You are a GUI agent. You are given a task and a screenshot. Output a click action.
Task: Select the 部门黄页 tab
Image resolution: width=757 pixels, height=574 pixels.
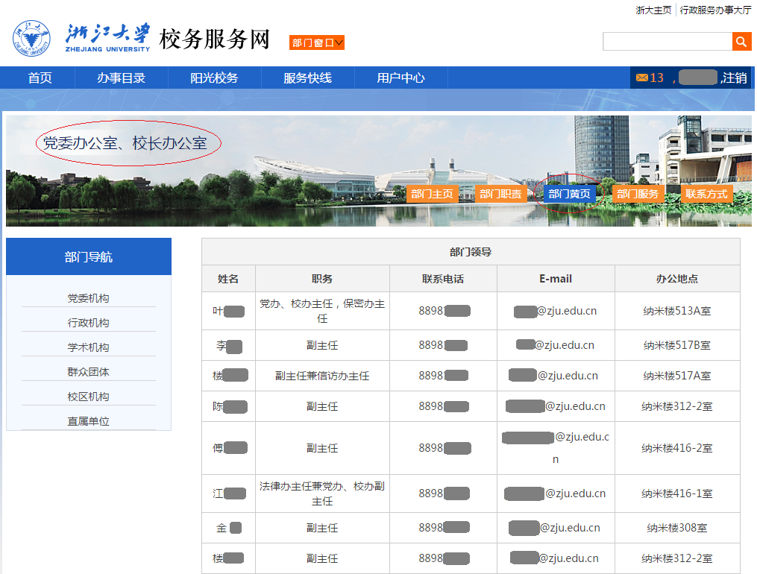click(569, 194)
